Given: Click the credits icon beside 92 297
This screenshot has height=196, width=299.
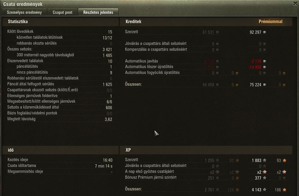Looking at the screenshot, I should (x=265, y=32).
